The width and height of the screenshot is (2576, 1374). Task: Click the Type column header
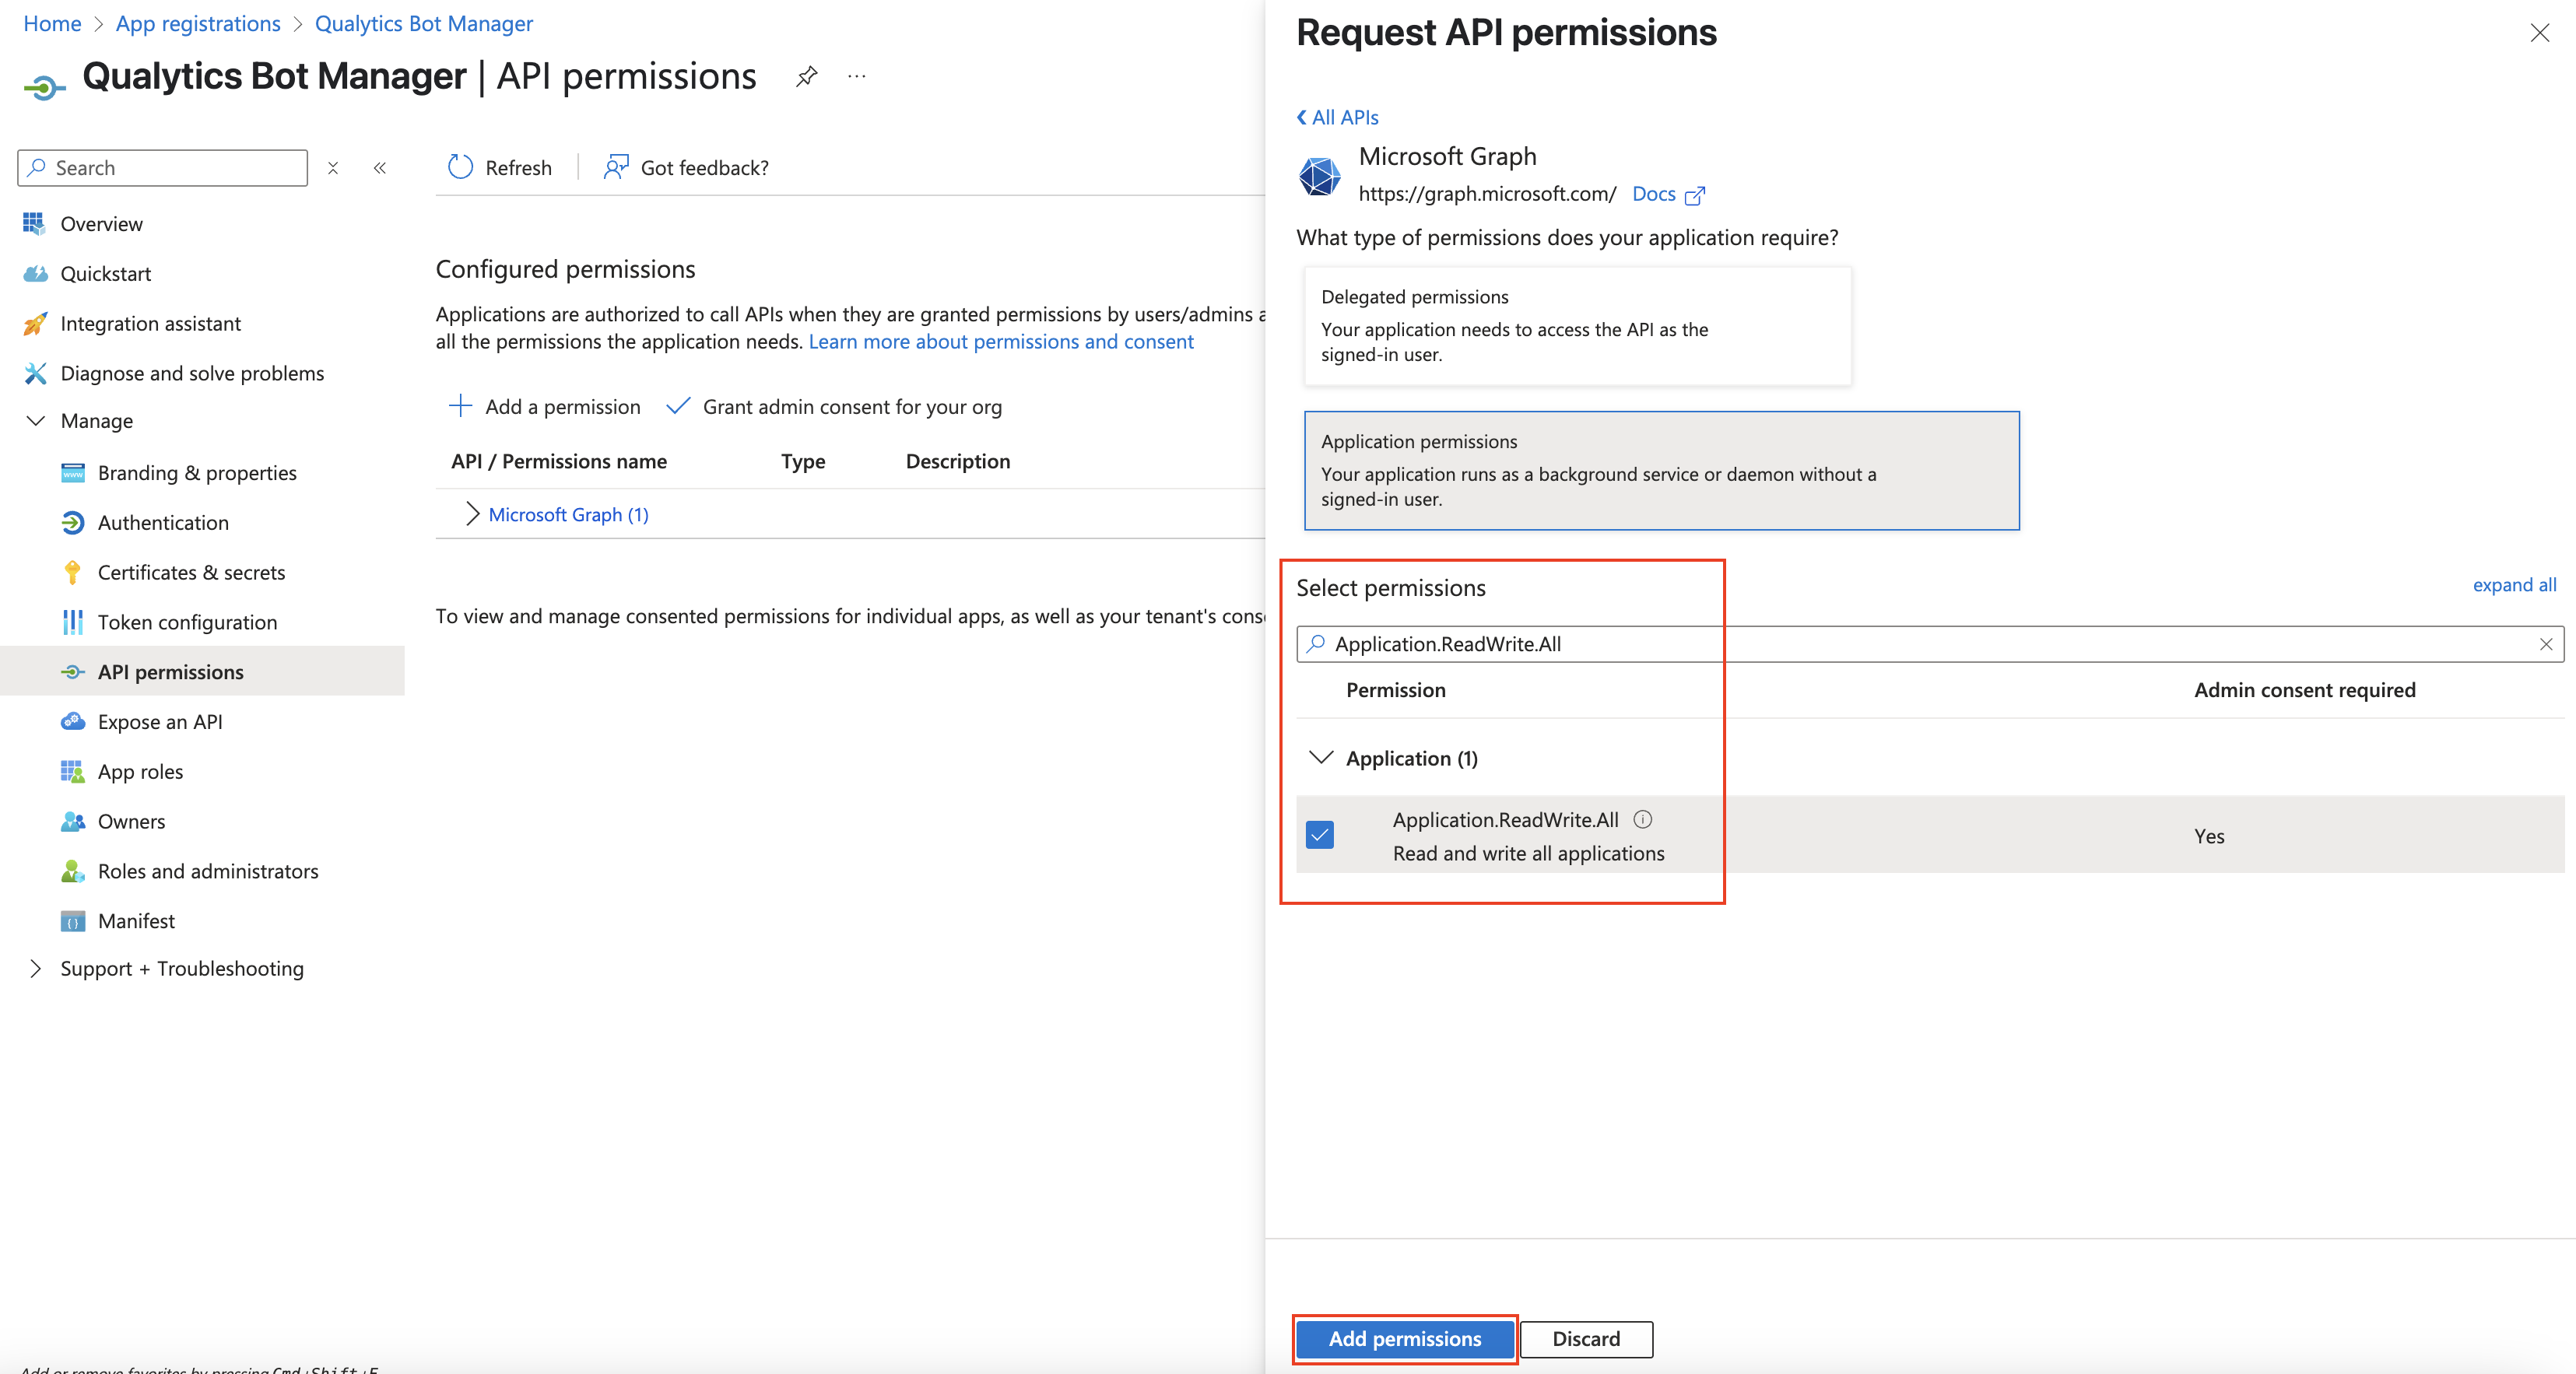(803, 461)
